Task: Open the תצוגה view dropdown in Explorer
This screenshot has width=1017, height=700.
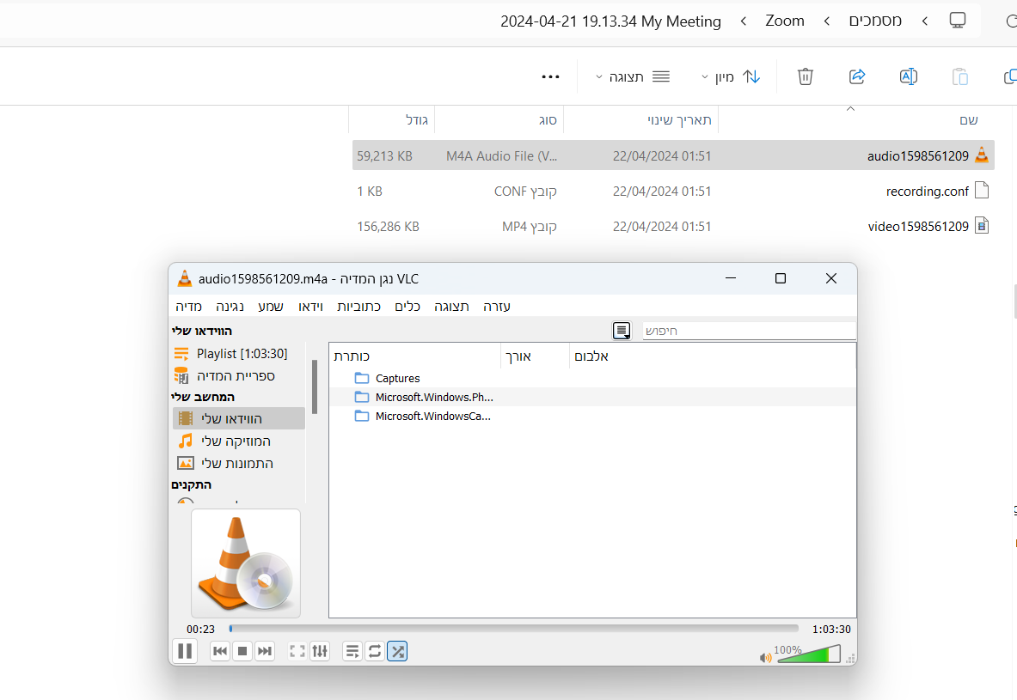Action: pyautogui.click(x=633, y=77)
